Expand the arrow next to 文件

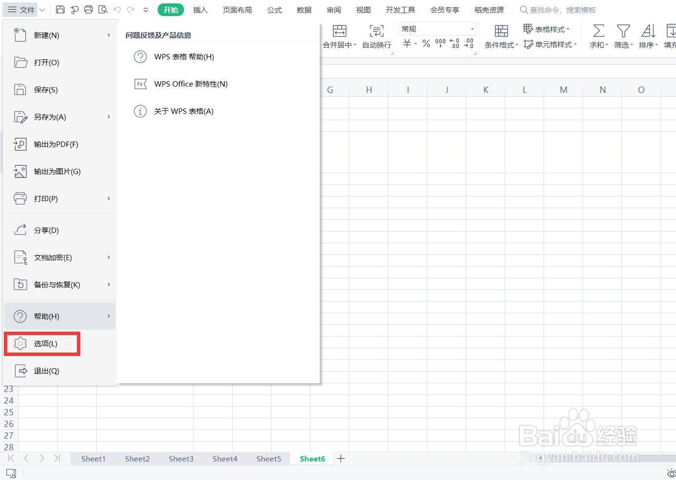coord(42,10)
